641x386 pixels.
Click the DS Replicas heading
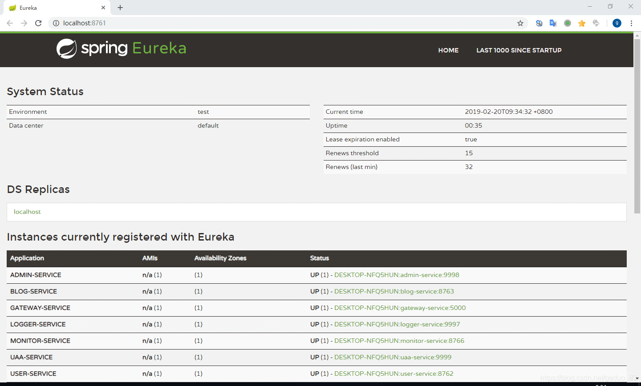pyautogui.click(x=38, y=189)
